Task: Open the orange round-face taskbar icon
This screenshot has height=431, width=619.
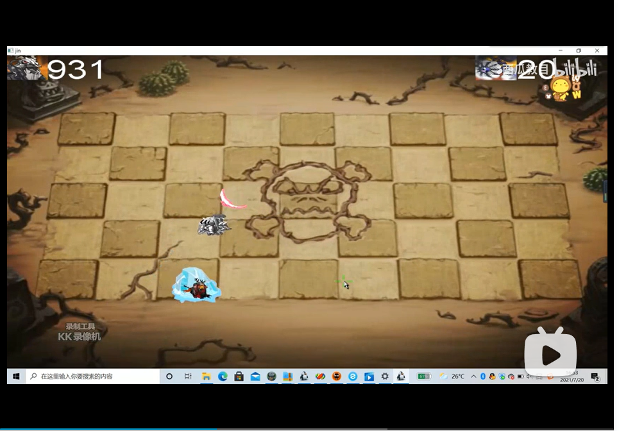Action: point(336,376)
